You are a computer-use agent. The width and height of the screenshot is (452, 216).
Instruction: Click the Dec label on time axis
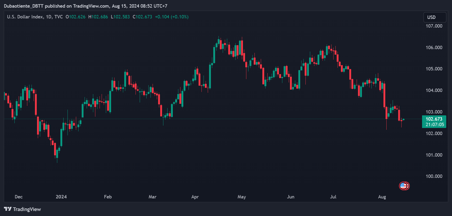pos(19,197)
